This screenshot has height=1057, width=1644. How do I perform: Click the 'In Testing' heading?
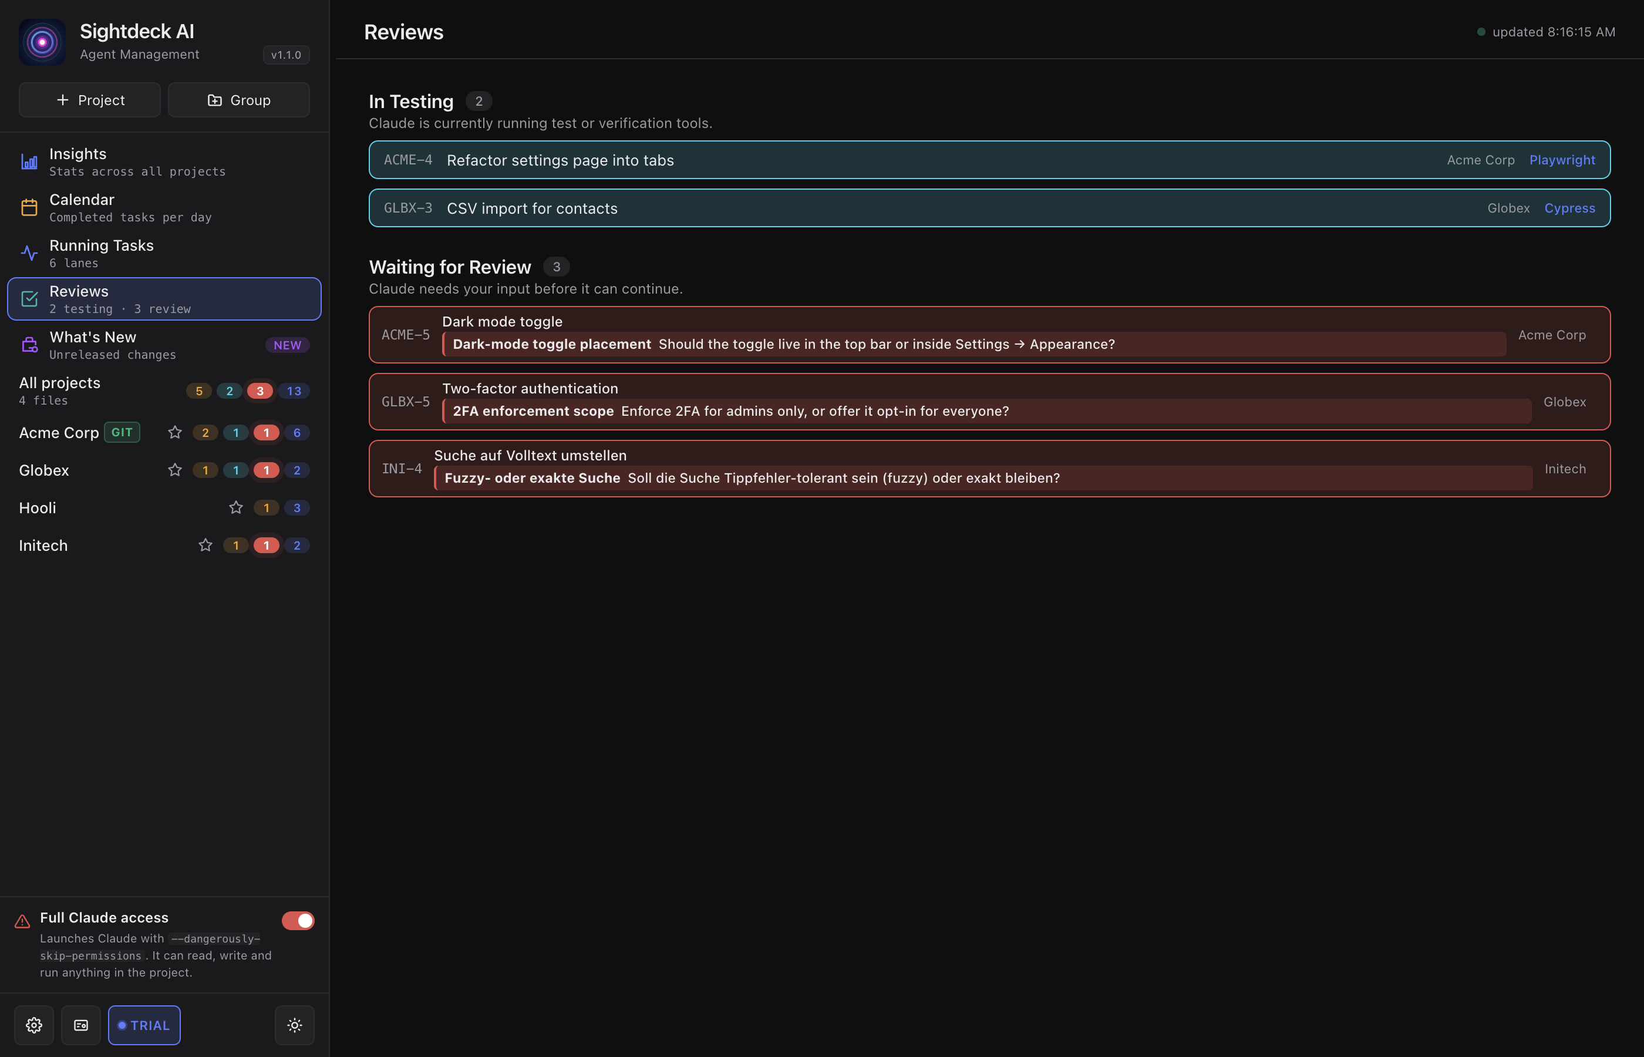411,102
